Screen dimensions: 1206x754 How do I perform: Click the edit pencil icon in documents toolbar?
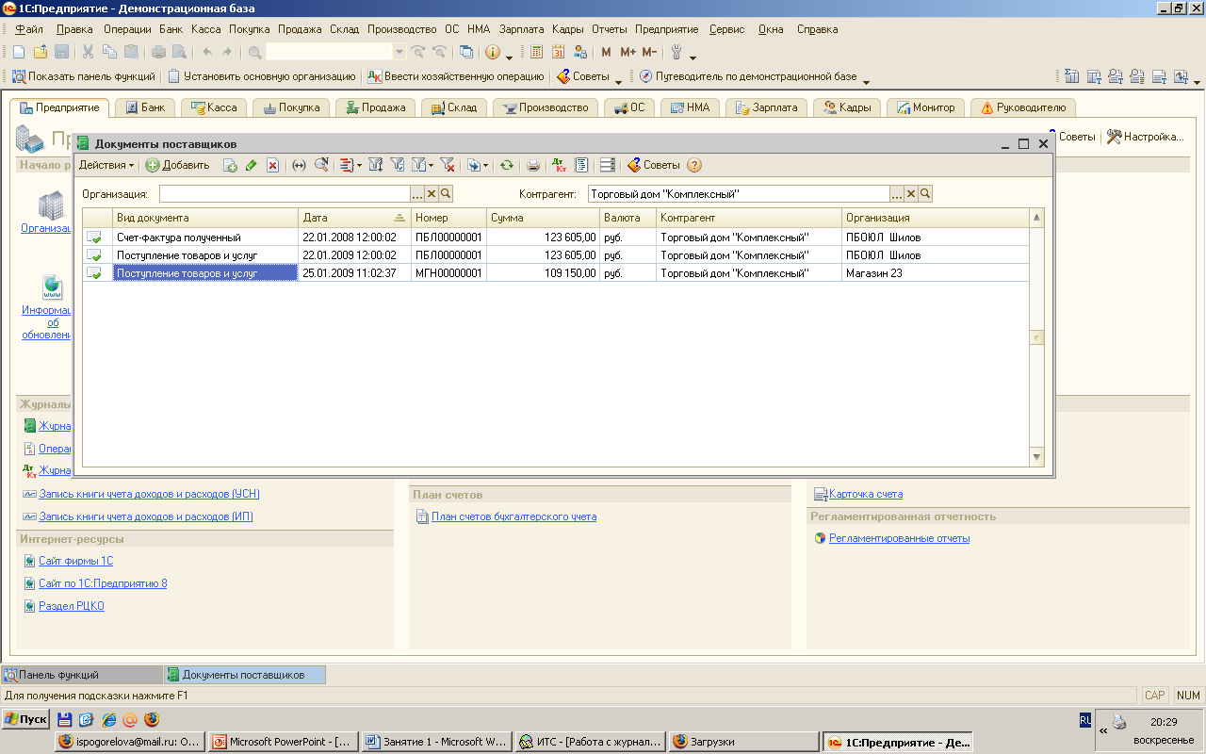[251, 165]
